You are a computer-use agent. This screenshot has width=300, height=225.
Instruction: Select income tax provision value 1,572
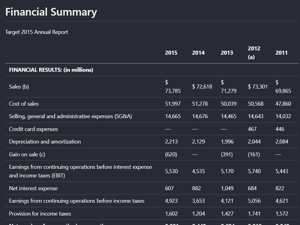(x=282, y=214)
